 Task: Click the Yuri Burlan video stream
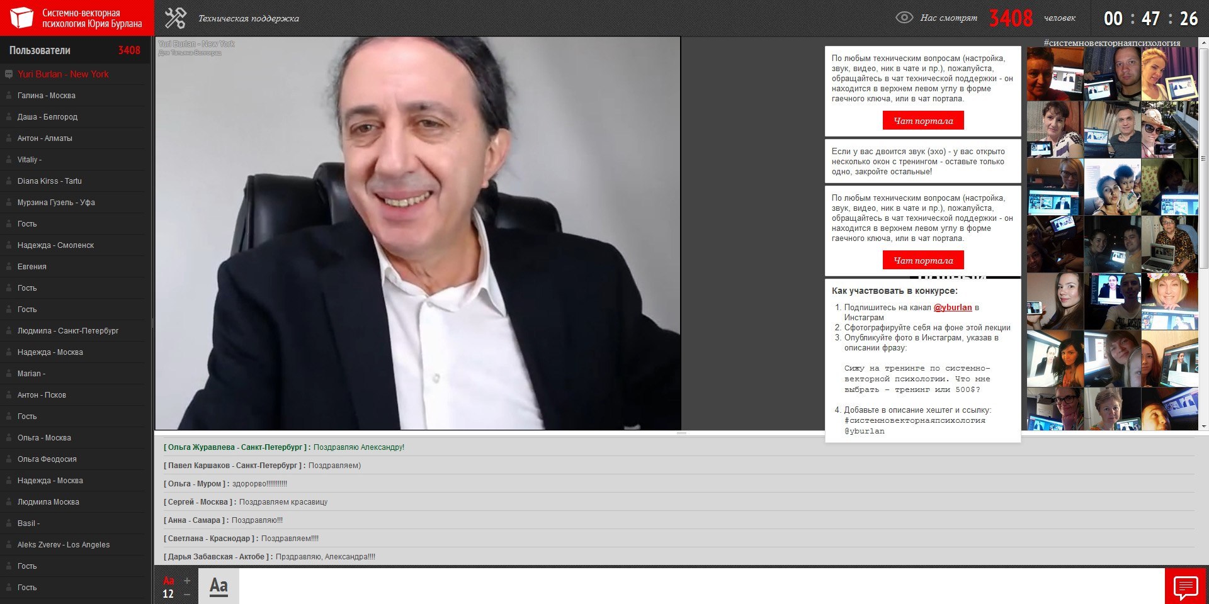tap(417, 233)
